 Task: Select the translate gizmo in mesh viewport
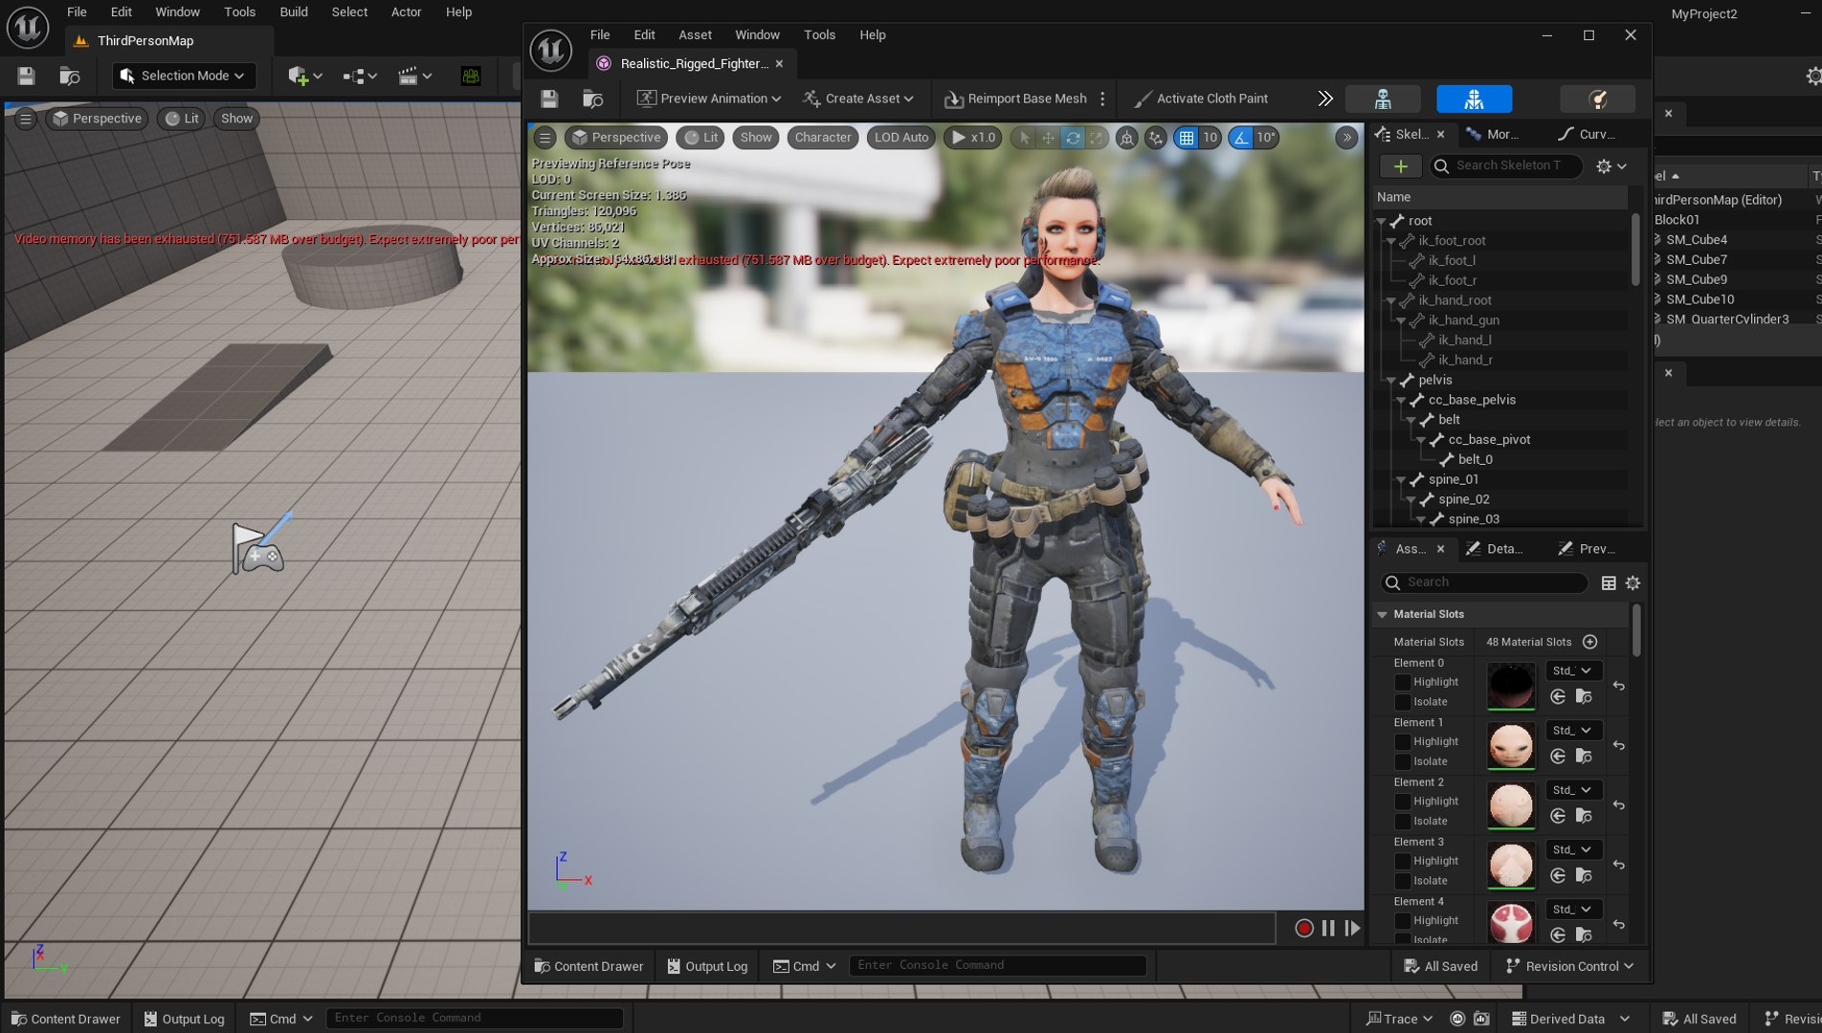1049,138
